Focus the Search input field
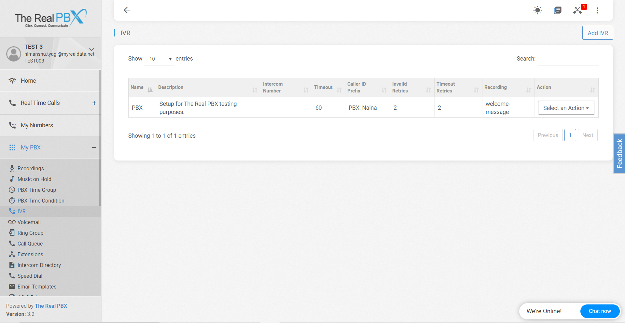Image resolution: width=625 pixels, height=323 pixels. pyautogui.click(x=568, y=59)
